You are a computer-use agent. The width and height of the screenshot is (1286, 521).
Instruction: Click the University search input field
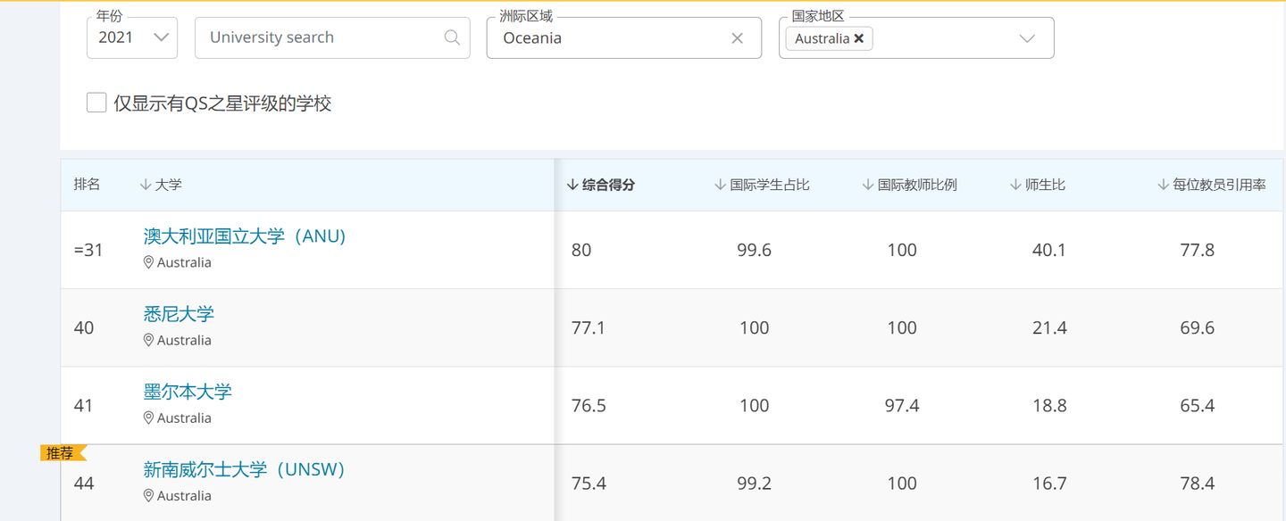point(332,37)
